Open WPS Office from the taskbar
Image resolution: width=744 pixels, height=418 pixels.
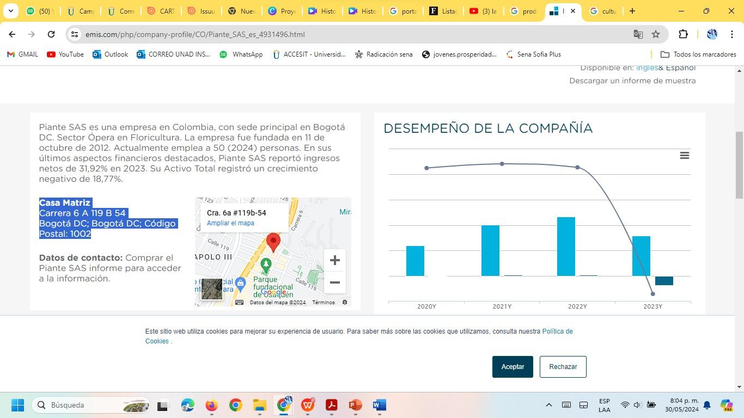pyautogui.click(x=308, y=405)
